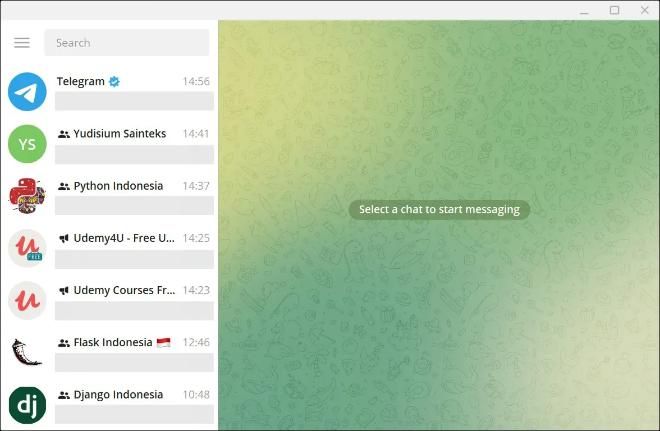Open the Telegram chat by its title
Image resolution: width=660 pixels, height=431 pixels.
(81, 81)
